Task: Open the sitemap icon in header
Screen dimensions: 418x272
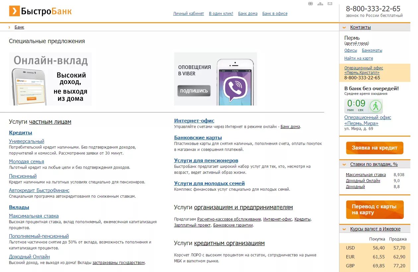Action: (320, 4)
